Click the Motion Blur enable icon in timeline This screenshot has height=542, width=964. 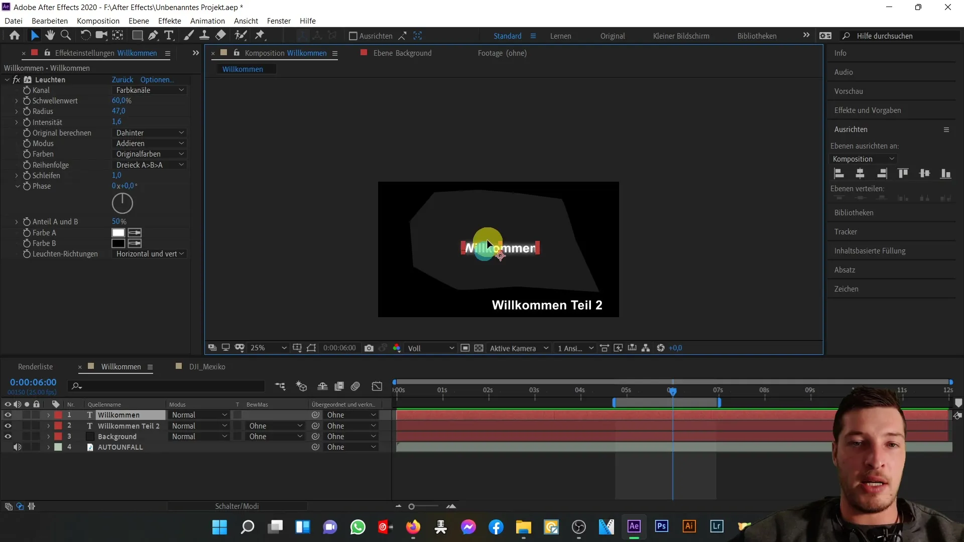coord(355,386)
